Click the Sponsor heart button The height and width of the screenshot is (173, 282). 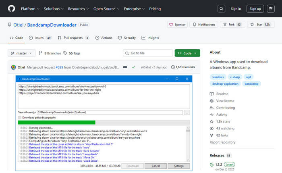pyautogui.click(x=177, y=25)
